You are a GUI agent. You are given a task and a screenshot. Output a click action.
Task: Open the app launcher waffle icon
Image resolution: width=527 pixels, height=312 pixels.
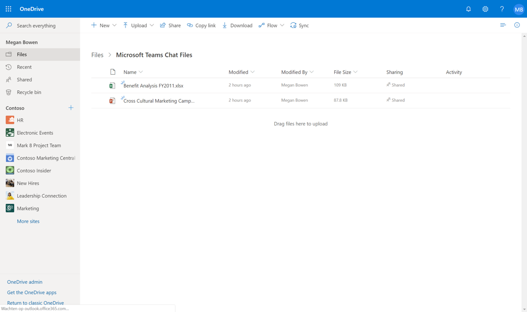tap(9, 9)
